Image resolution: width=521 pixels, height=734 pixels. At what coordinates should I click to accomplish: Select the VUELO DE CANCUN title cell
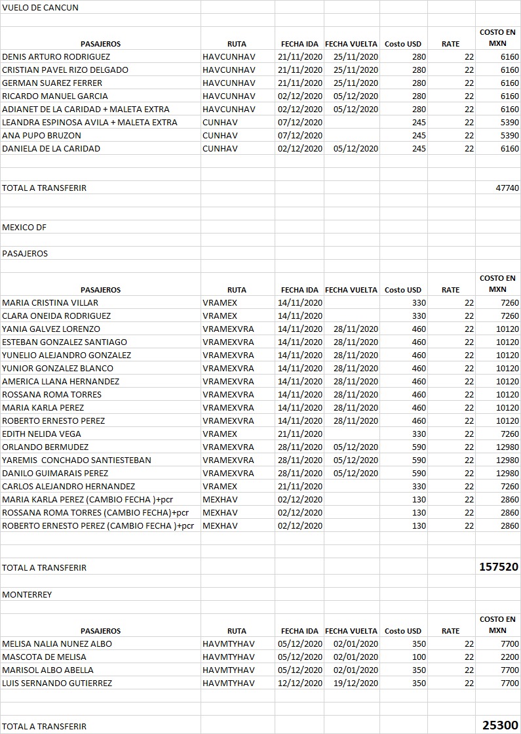pos(100,7)
